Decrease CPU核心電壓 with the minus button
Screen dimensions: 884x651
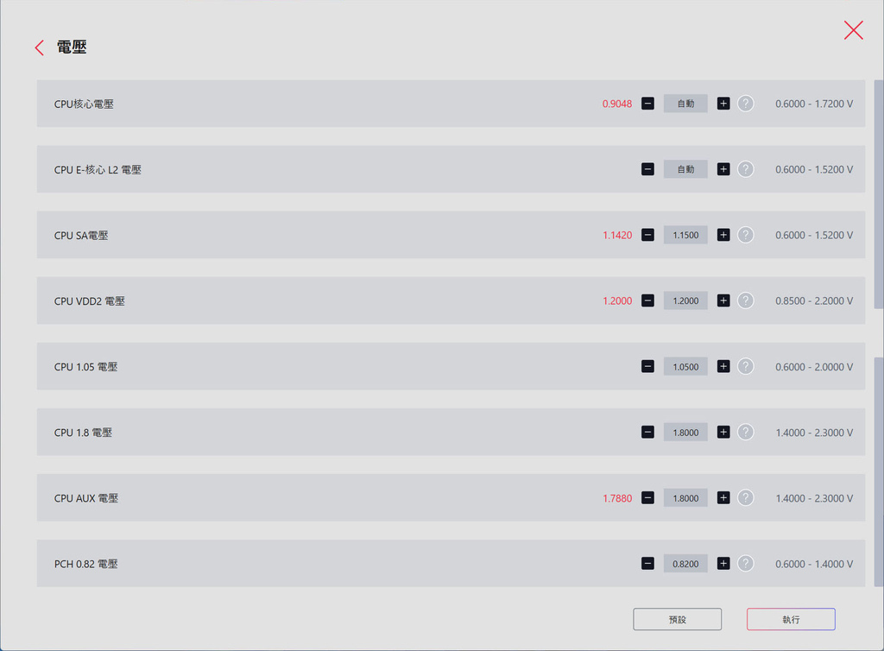pyautogui.click(x=647, y=104)
